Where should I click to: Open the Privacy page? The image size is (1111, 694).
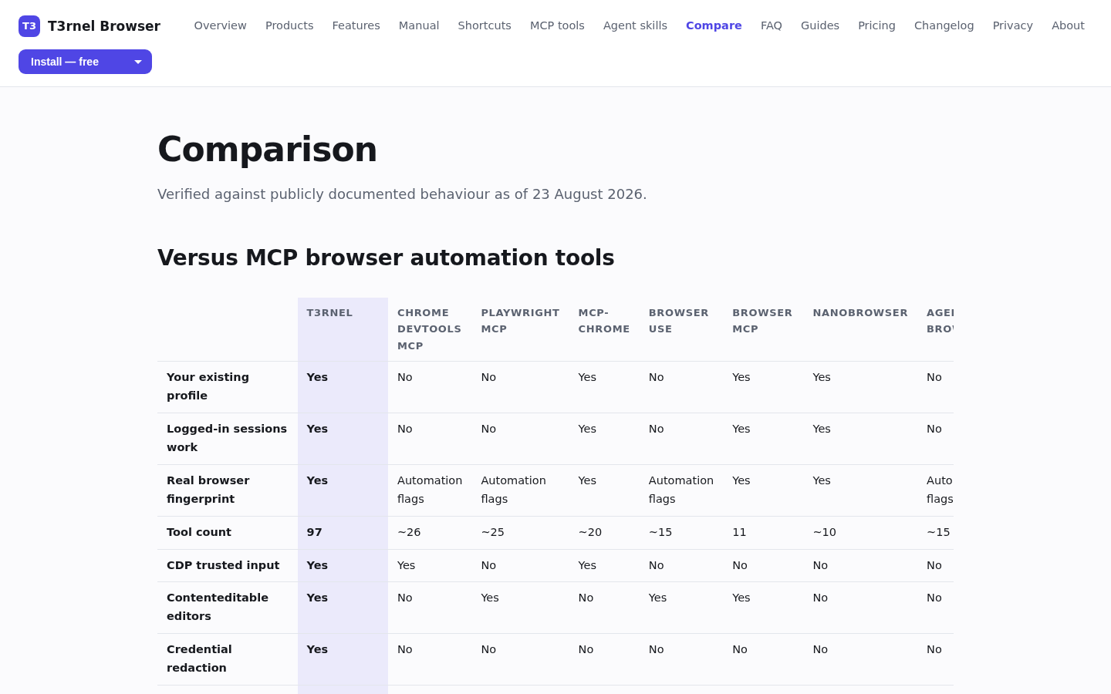(1013, 25)
